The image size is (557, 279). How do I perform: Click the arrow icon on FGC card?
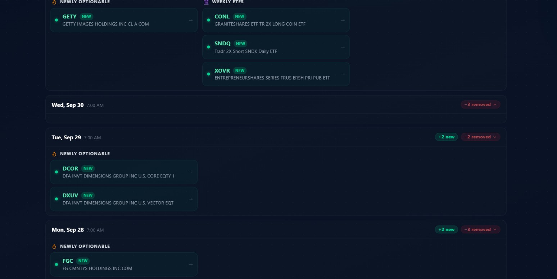pos(191,264)
